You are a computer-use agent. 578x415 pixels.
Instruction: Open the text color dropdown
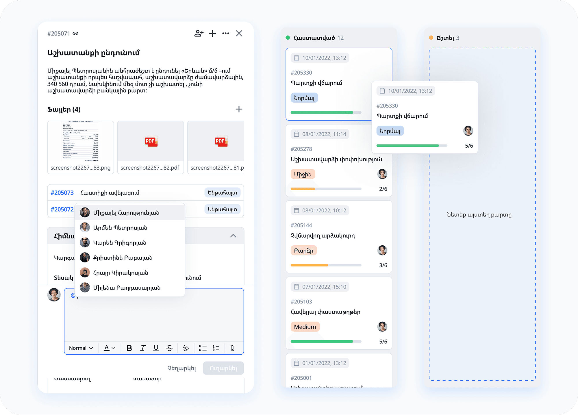109,348
